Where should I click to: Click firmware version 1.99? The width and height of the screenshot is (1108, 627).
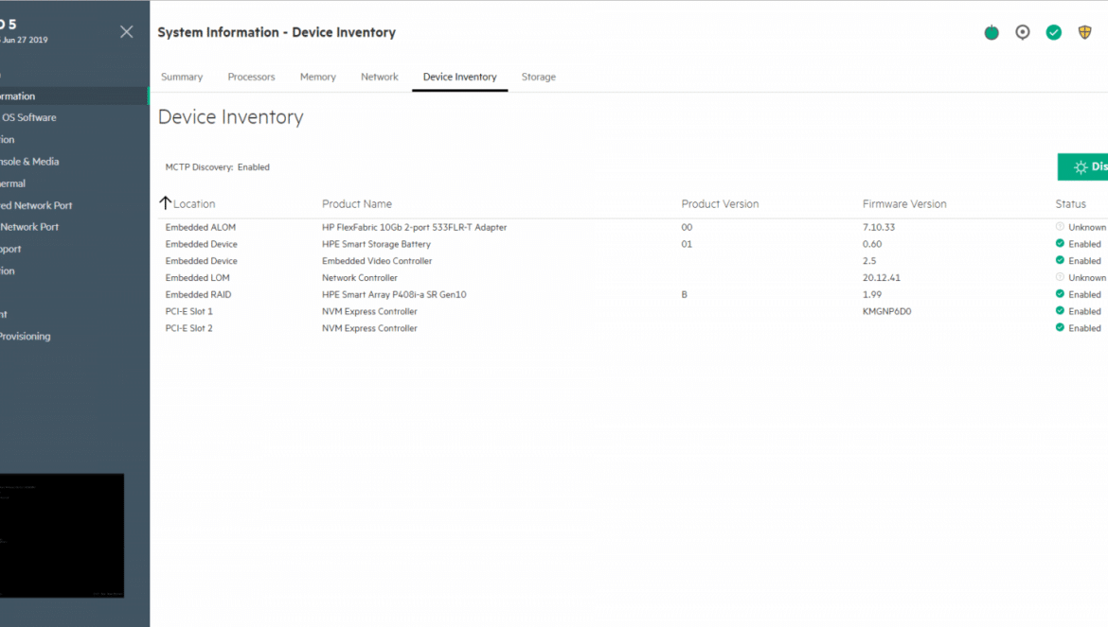(x=872, y=295)
